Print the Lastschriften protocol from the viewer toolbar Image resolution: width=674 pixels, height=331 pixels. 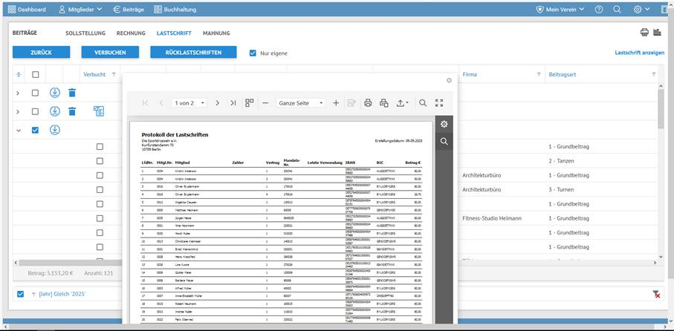click(367, 103)
